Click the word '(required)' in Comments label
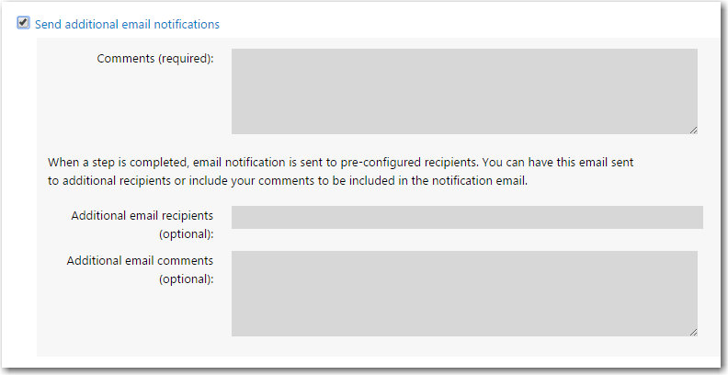Screen dimensions: 728x375 pyautogui.click(x=185, y=59)
